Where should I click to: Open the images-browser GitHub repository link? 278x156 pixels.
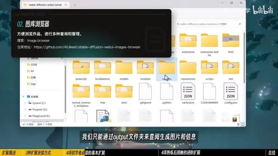pyautogui.click(x=87, y=47)
